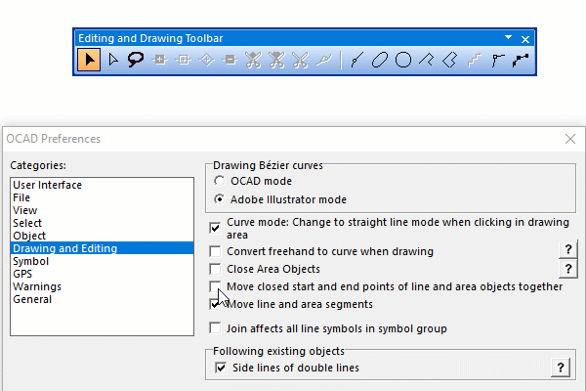Open the View preferences category
This screenshot has height=391, width=586.
tap(102, 210)
